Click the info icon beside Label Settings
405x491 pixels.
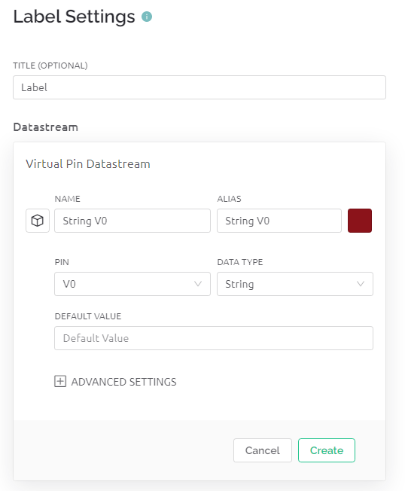click(147, 17)
